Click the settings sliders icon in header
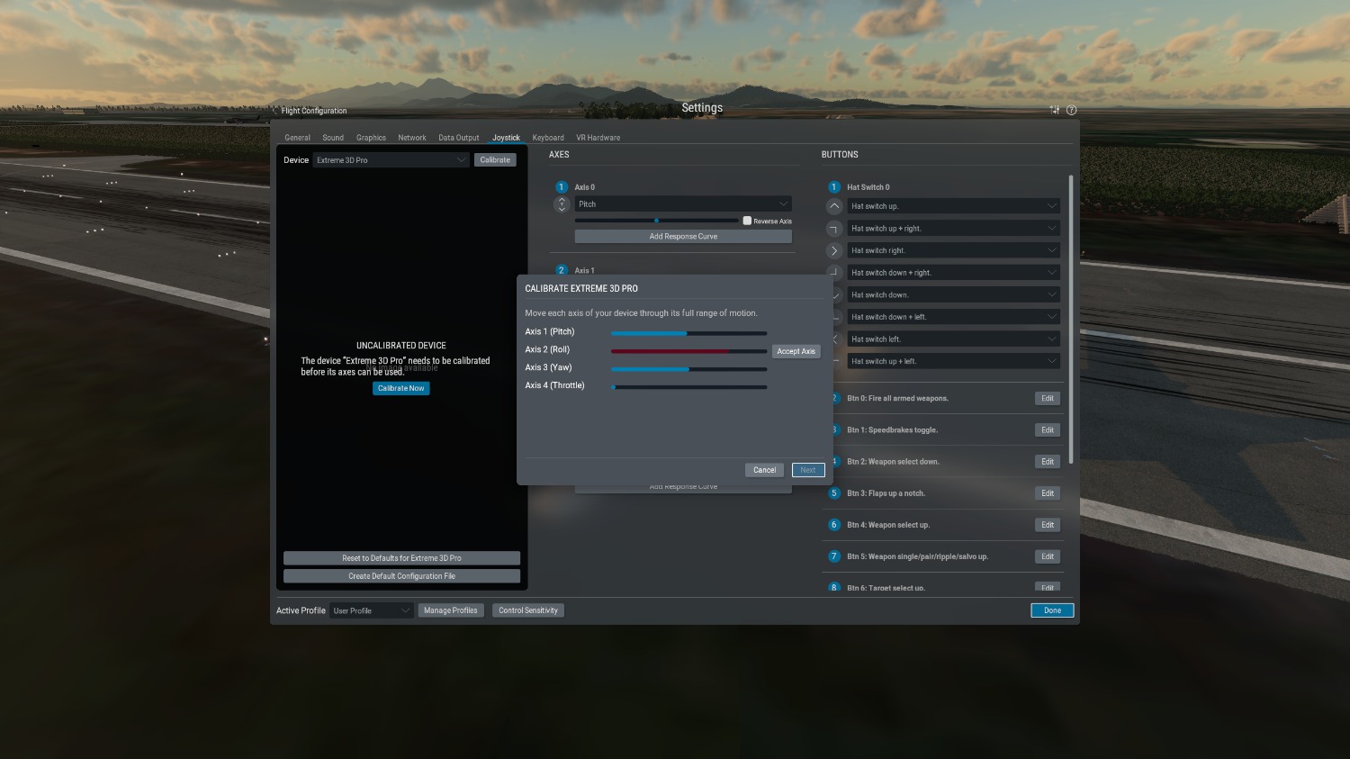Viewport: 1350px width, 759px height. (1054, 110)
